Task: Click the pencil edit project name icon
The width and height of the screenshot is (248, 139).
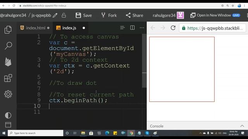Action: [55, 15]
